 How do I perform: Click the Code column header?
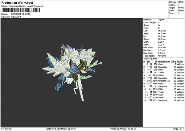click(x=173, y=61)
